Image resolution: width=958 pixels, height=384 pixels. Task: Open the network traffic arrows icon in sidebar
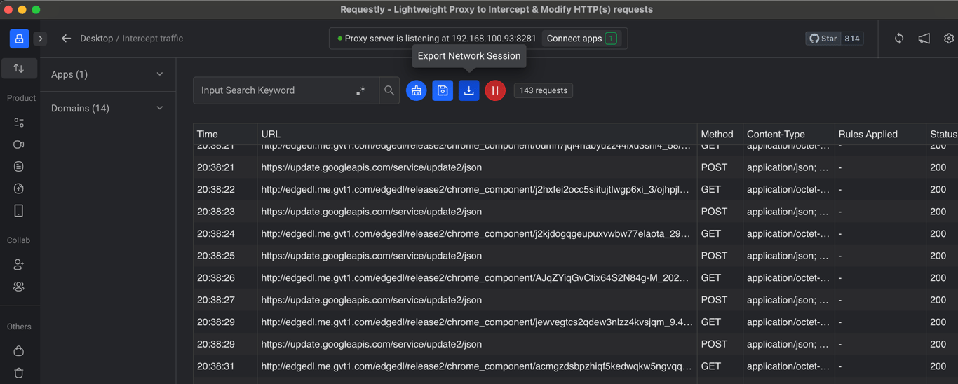19,69
